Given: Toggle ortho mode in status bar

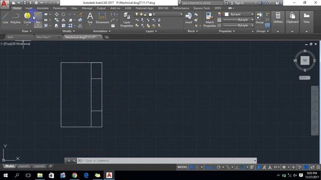Looking at the screenshot, I should [x=213, y=167].
